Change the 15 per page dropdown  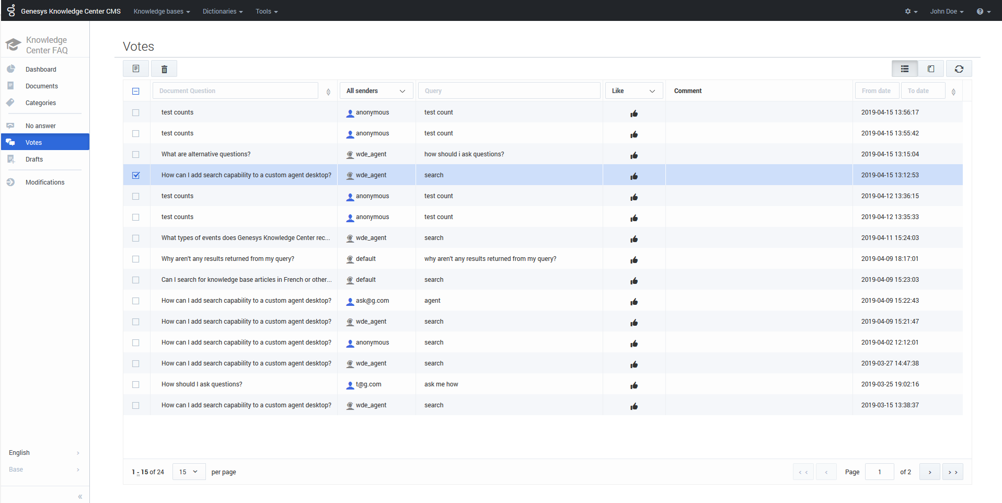[x=188, y=472]
